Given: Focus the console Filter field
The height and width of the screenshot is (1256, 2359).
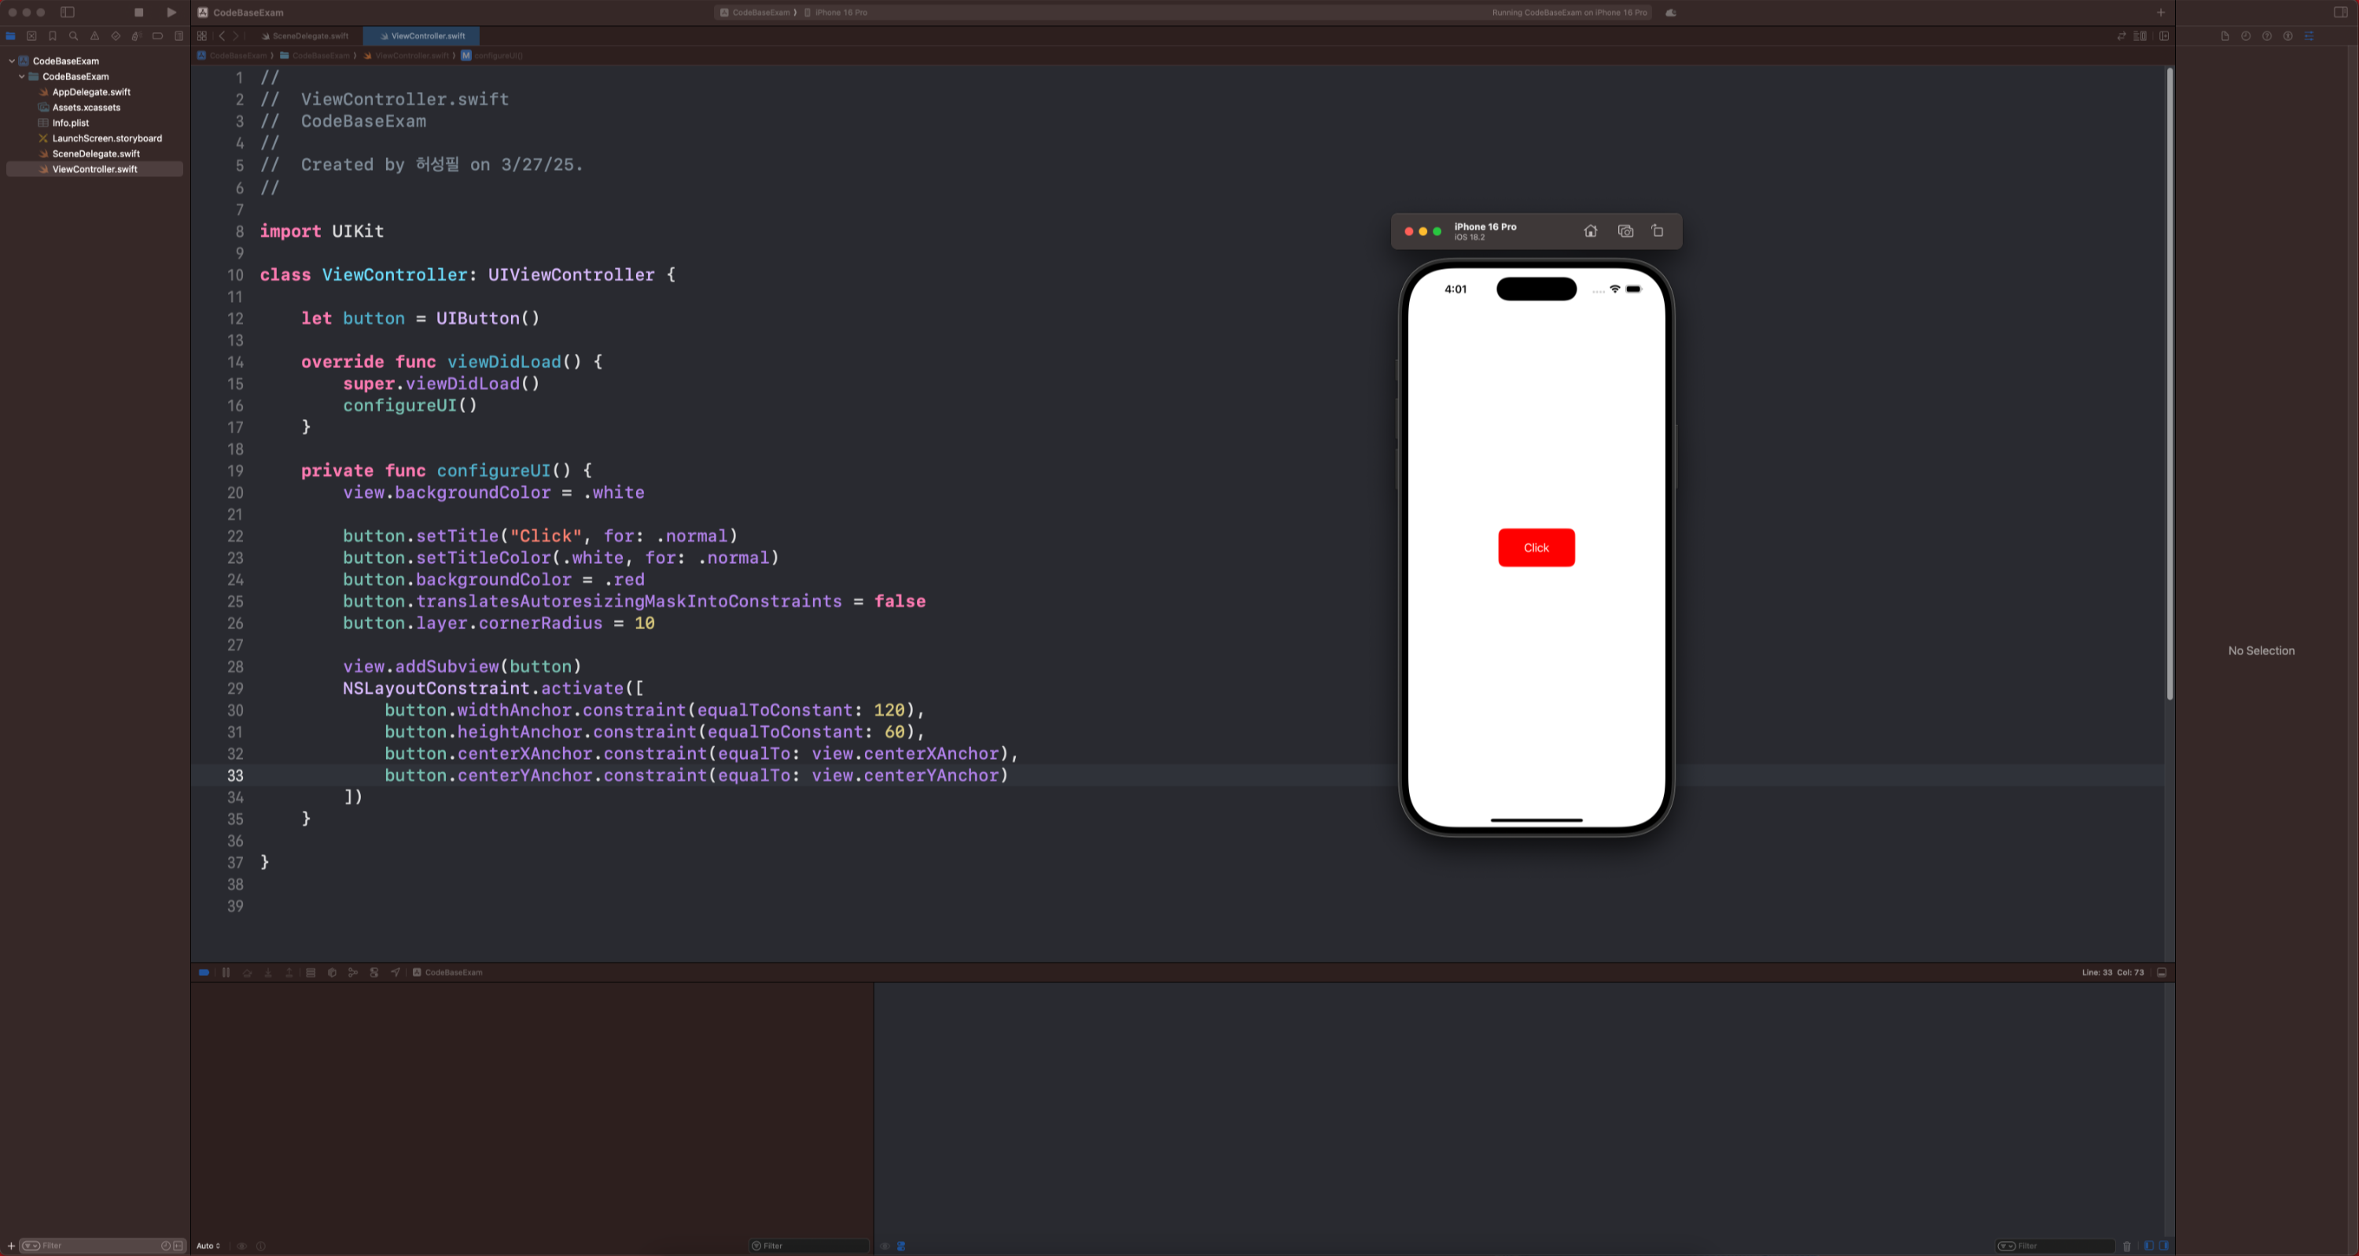Looking at the screenshot, I should point(2055,1246).
